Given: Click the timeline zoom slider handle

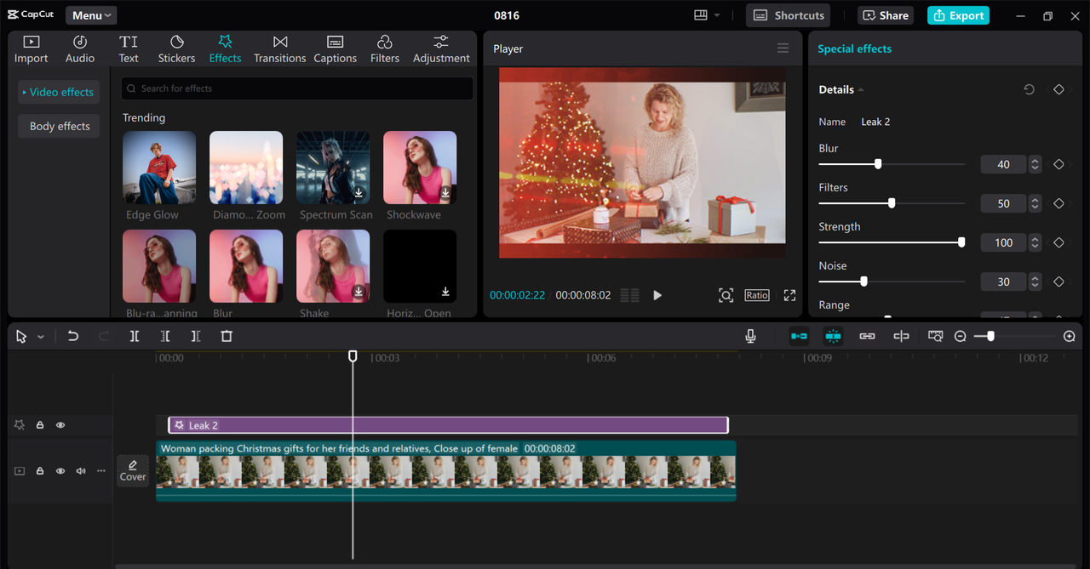Looking at the screenshot, I should click(990, 337).
